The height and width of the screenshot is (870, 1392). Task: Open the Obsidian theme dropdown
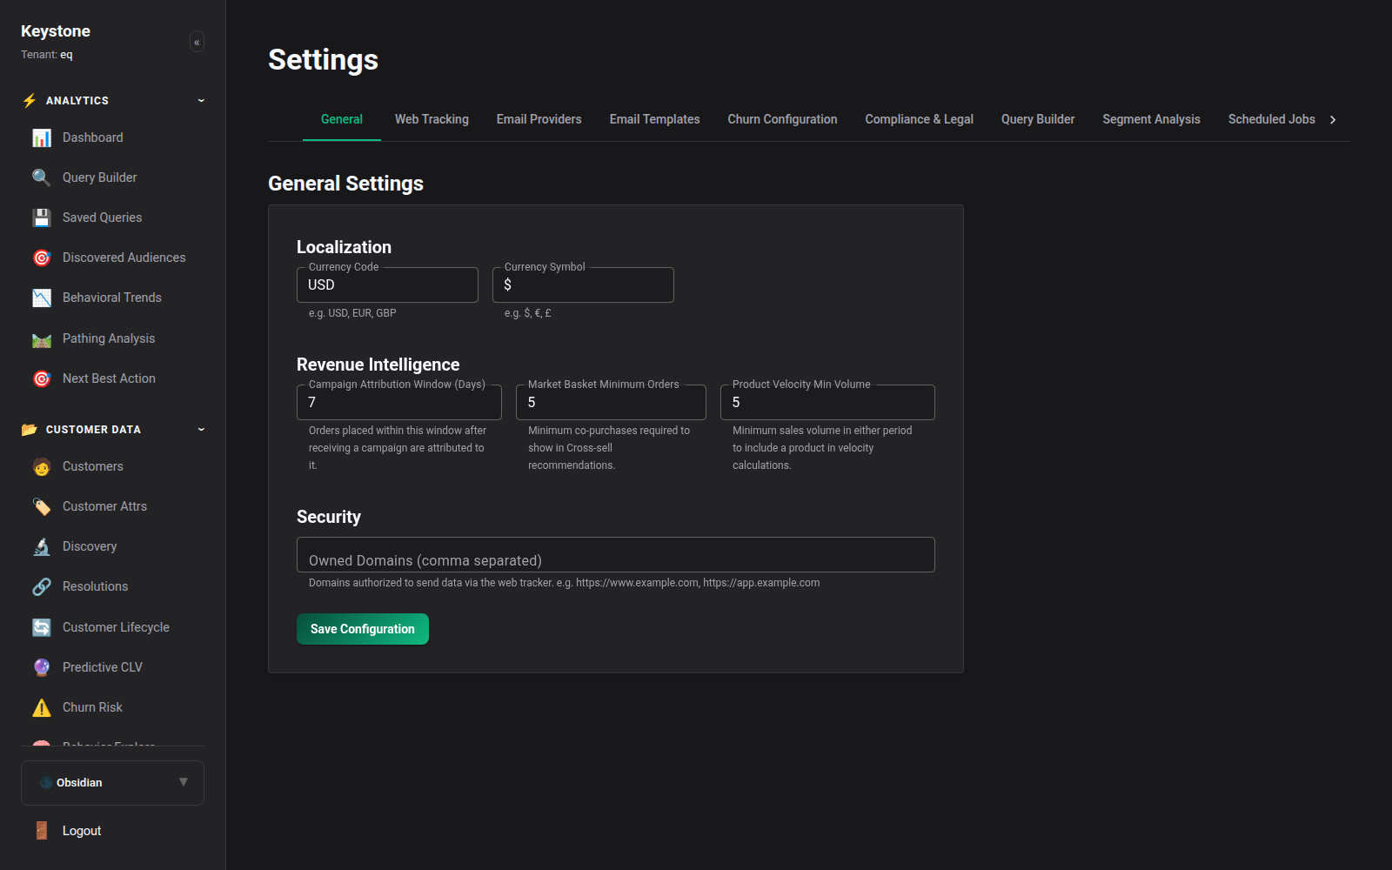112,783
